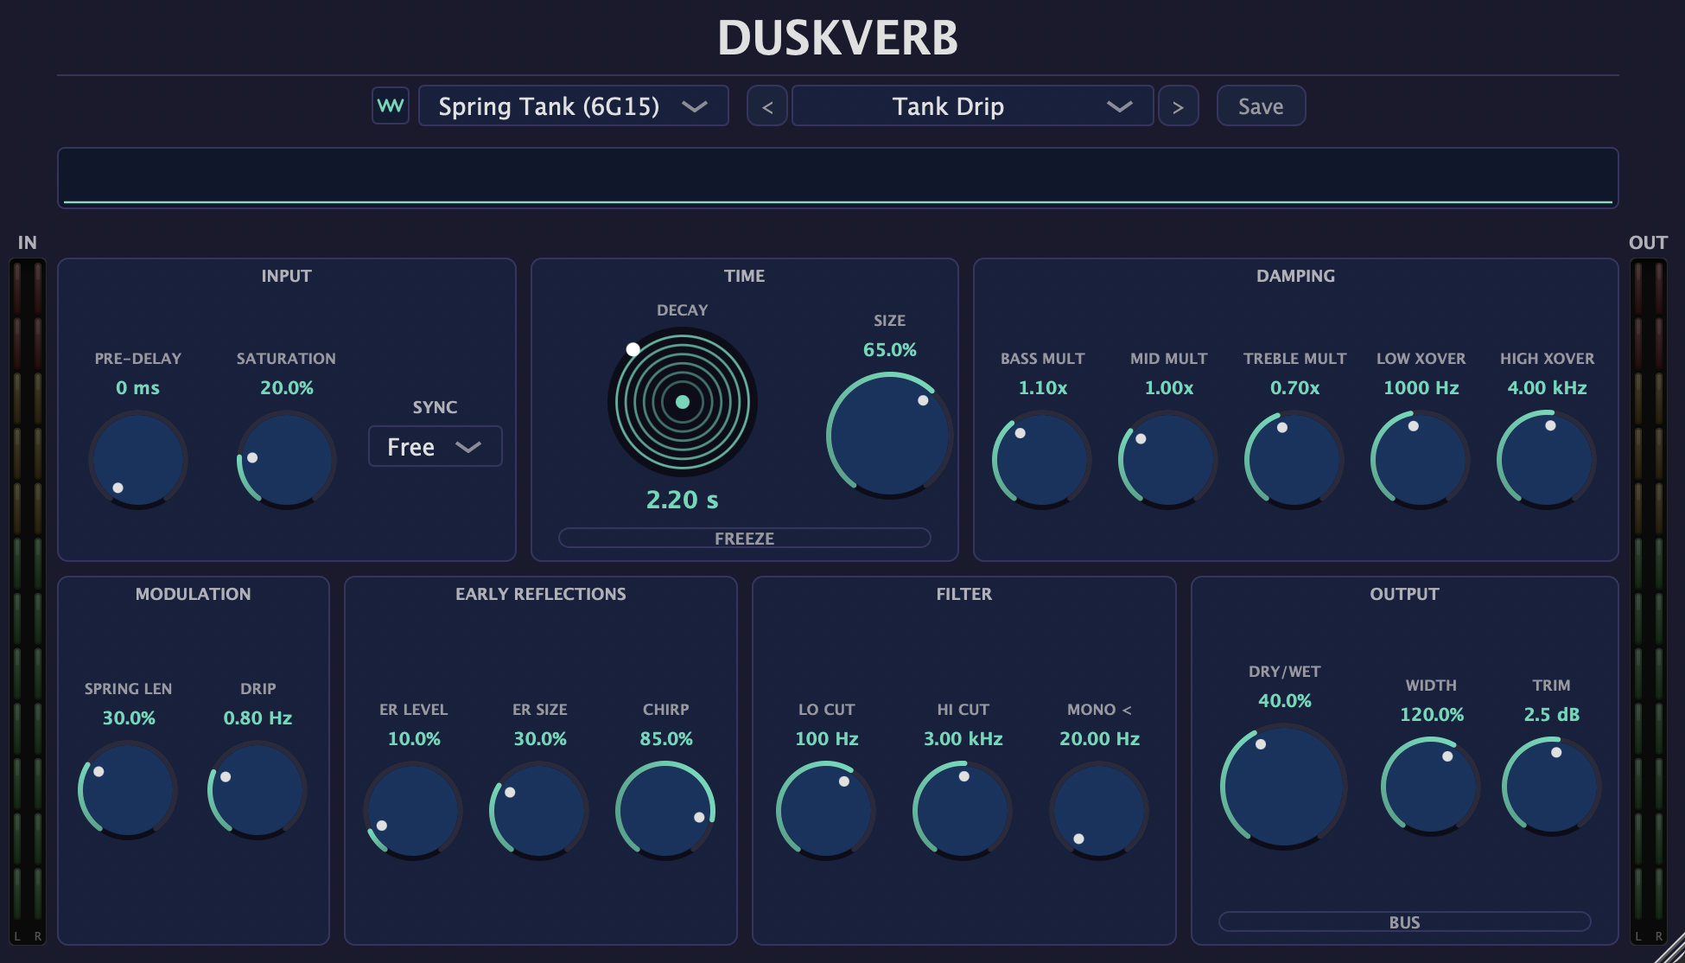Click the Pre-Delay knob

coord(138,460)
